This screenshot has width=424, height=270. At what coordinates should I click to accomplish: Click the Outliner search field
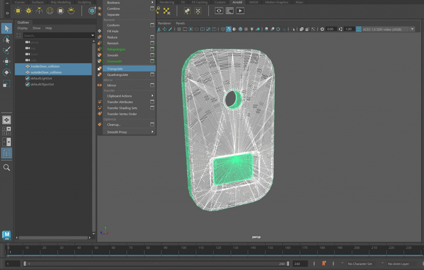(x=58, y=36)
